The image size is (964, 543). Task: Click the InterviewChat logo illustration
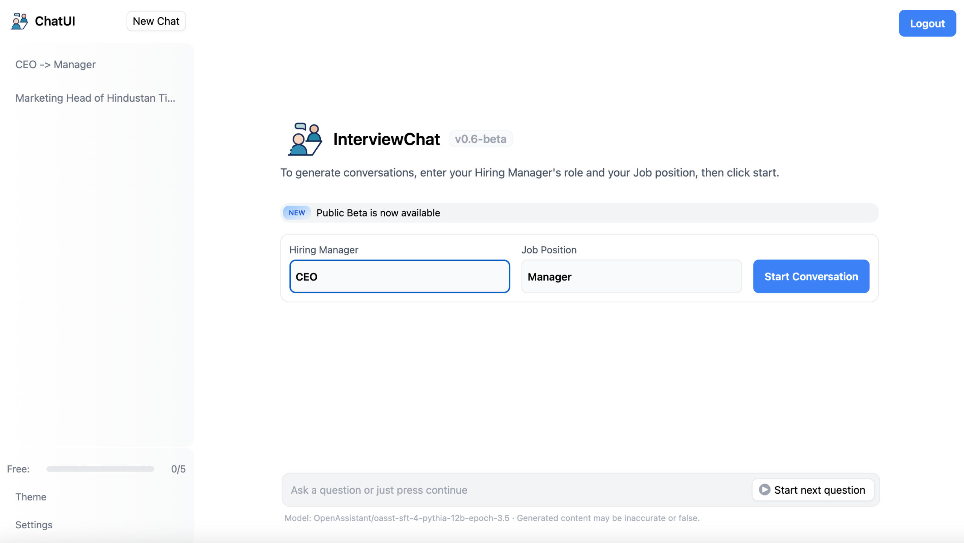[x=305, y=139]
